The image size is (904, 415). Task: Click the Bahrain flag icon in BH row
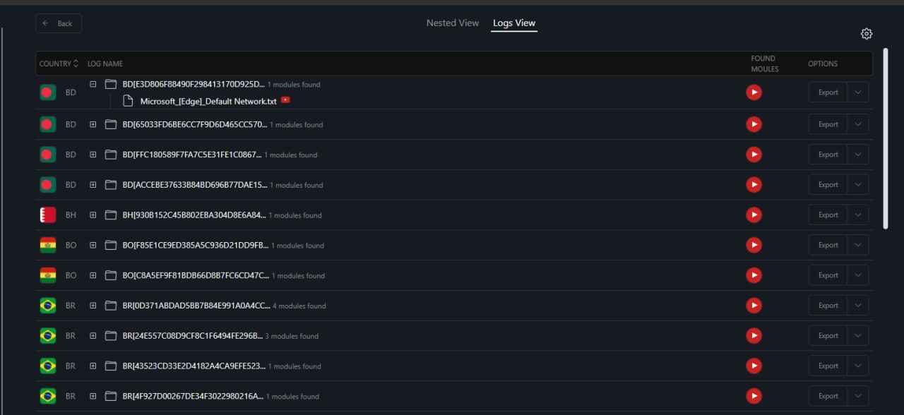(48, 215)
